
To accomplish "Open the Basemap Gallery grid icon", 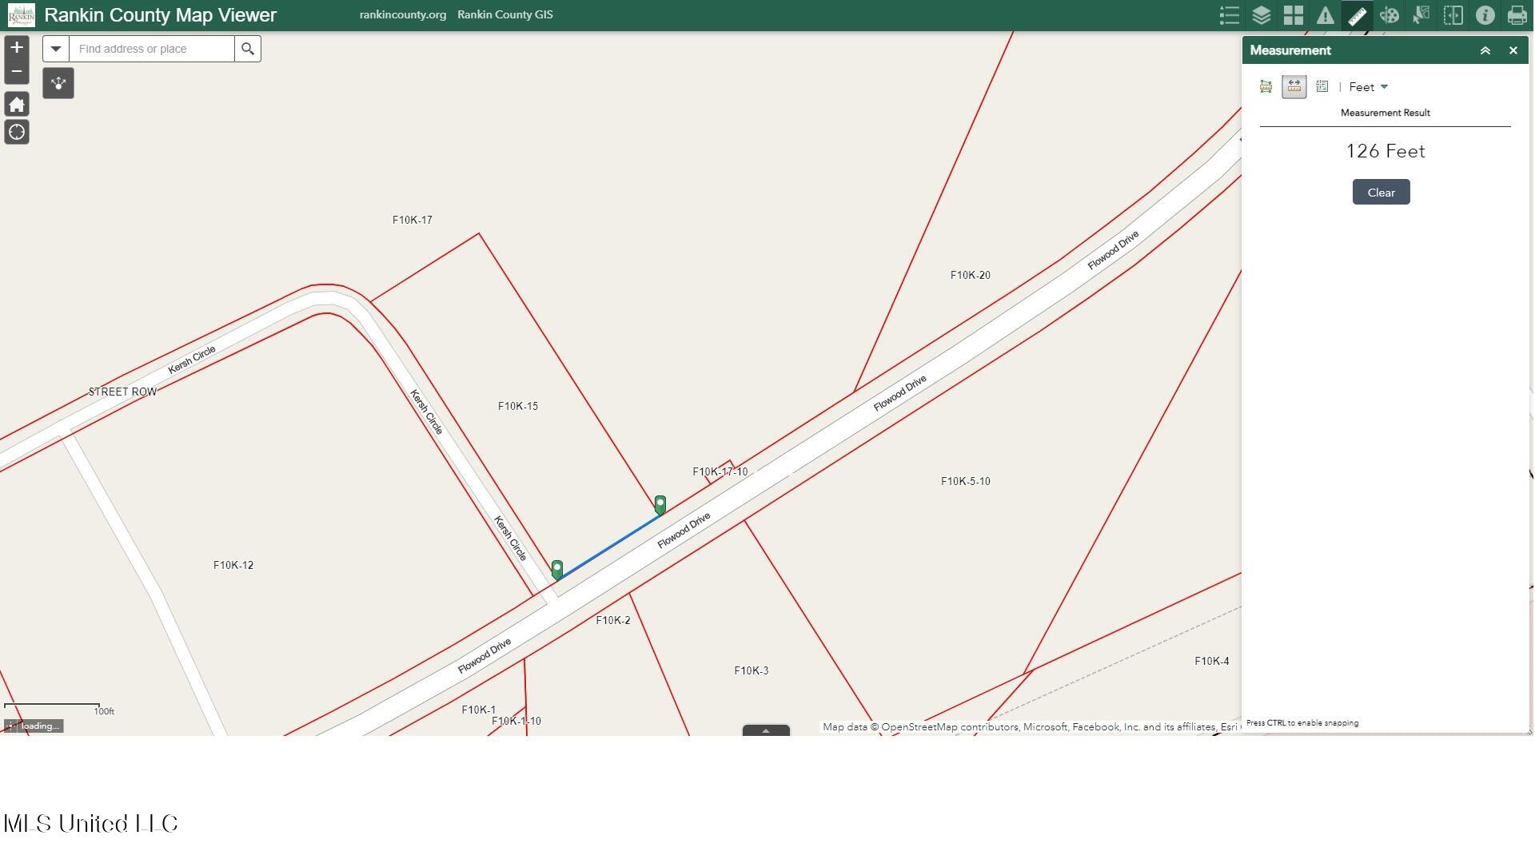I will (x=1293, y=15).
